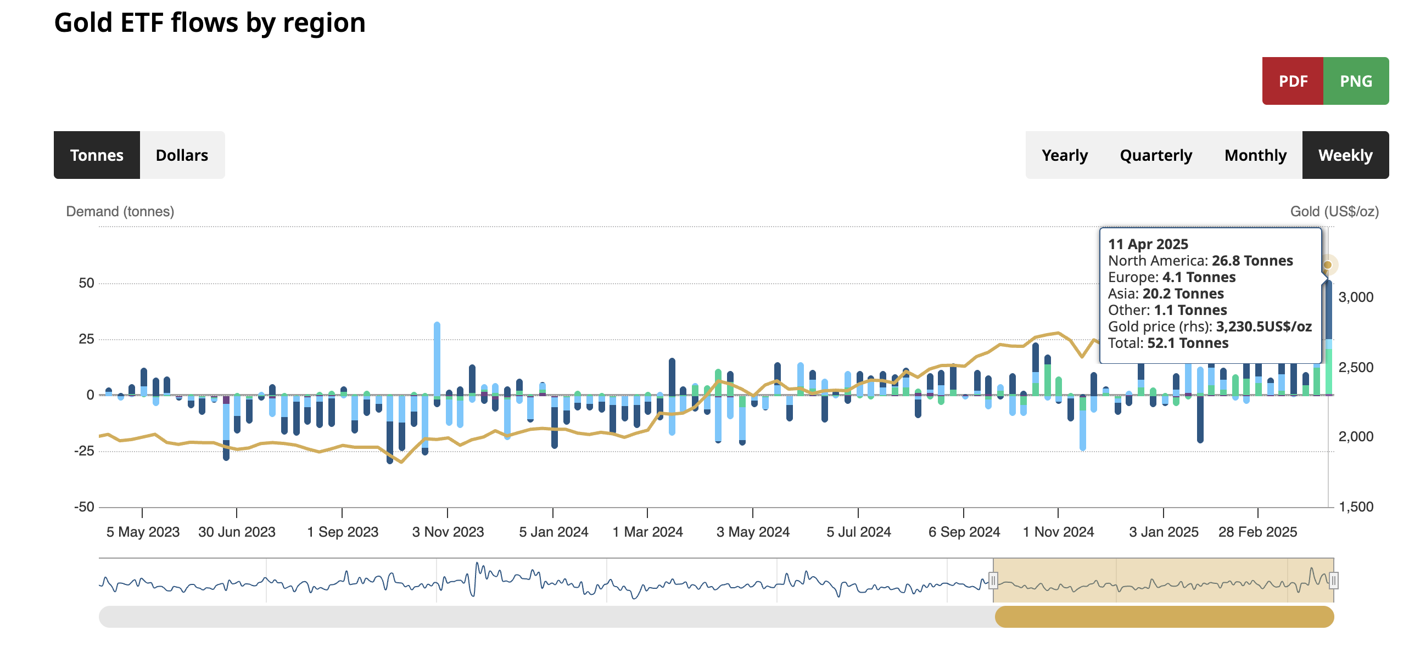Click the 5 May 2023 axis label
Viewport: 1409px width, 664px height.
[x=143, y=532]
